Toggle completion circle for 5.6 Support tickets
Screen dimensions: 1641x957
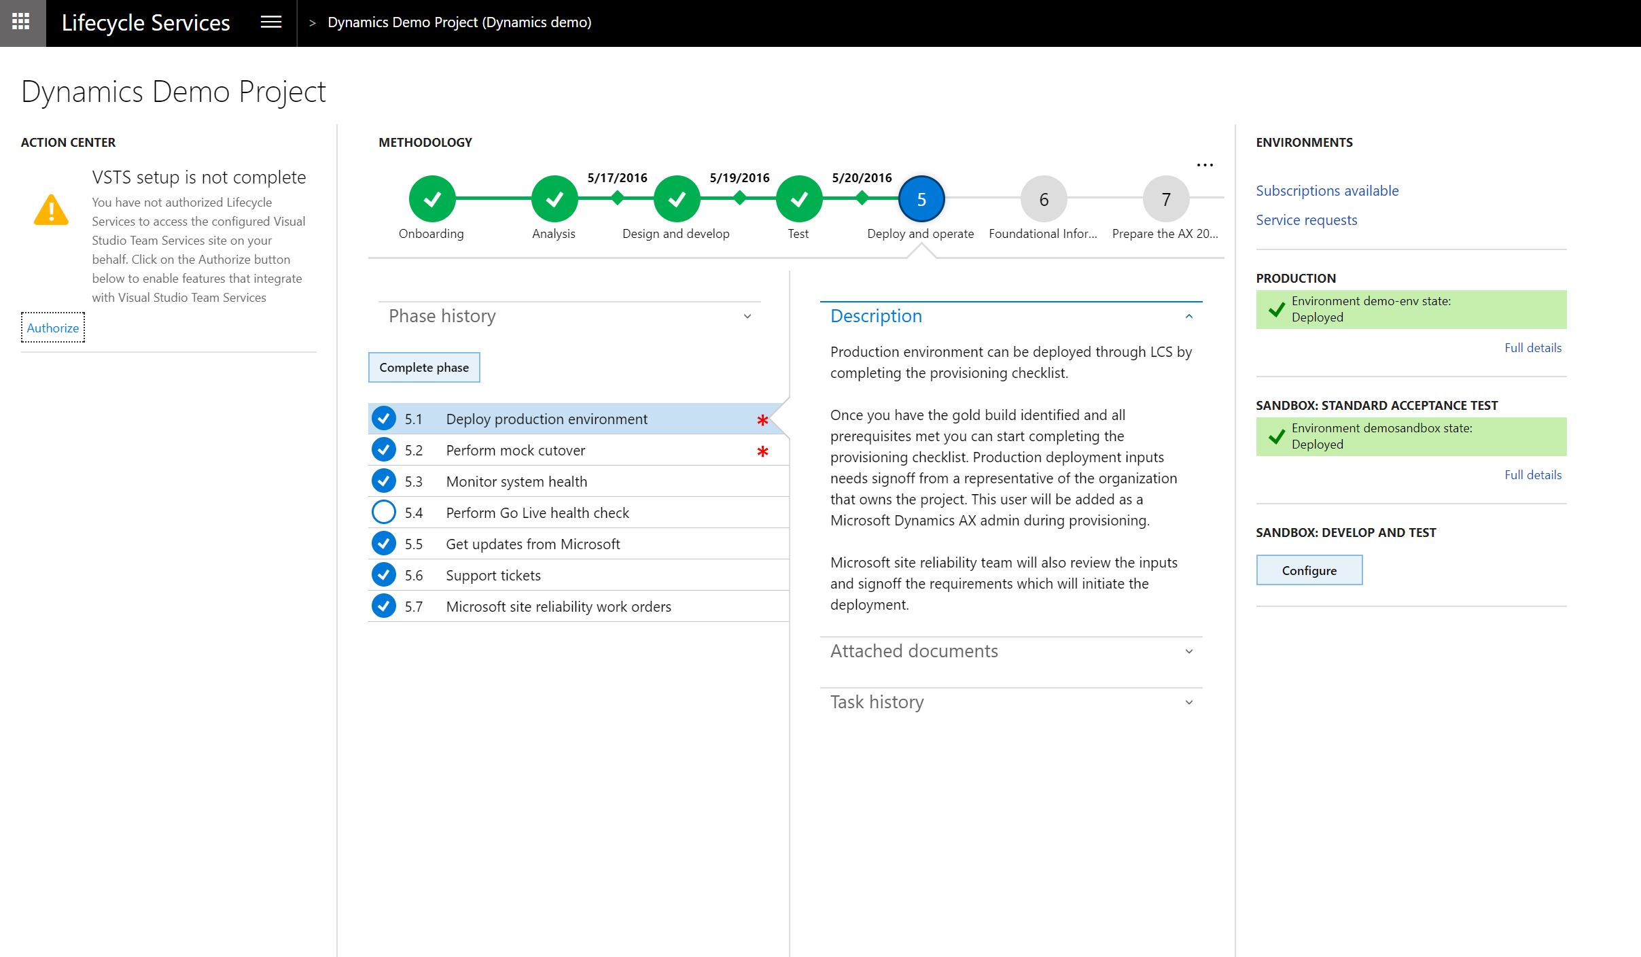coord(384,575)
